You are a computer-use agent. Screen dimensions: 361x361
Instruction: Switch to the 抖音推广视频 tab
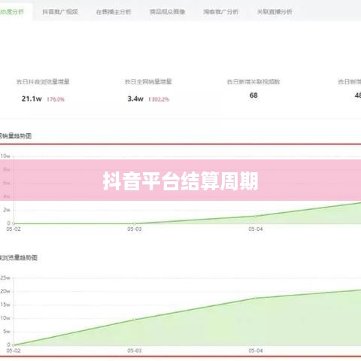coord(60,11)
